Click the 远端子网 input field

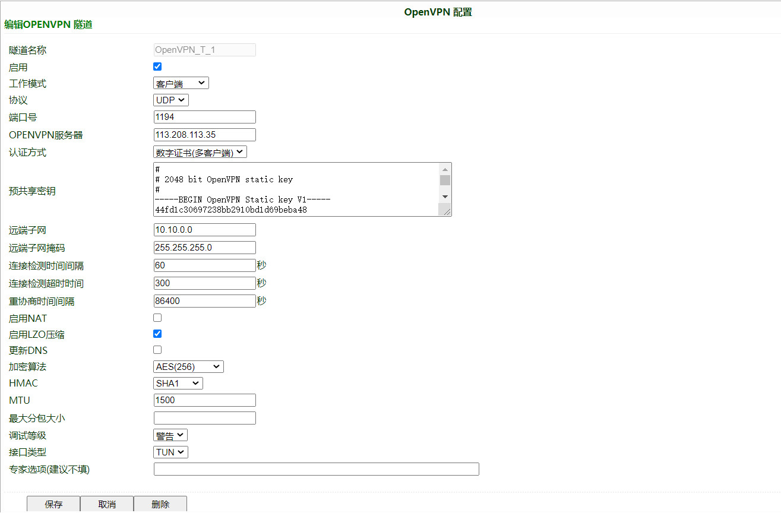point(204,230)
